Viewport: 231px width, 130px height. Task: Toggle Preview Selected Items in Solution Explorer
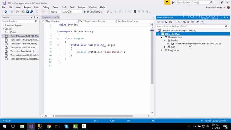(x=202, y=22)
